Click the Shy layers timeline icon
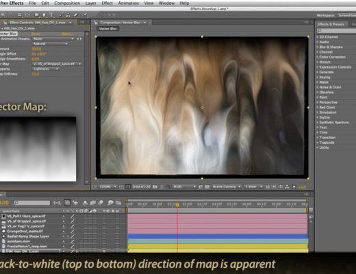This screenshot has width=356, height=274. coord(85,203)
